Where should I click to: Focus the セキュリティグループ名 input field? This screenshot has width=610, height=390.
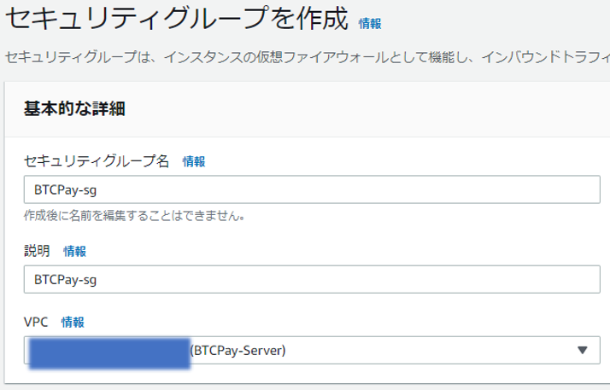312,189
